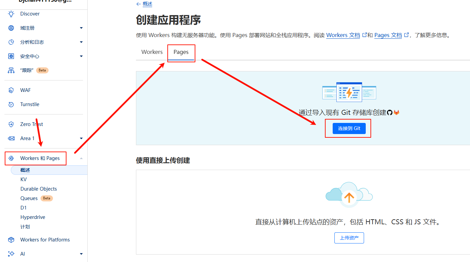The image size is (470, 262).
Task: Open the WAF menu item
Action: pos(25,90)
